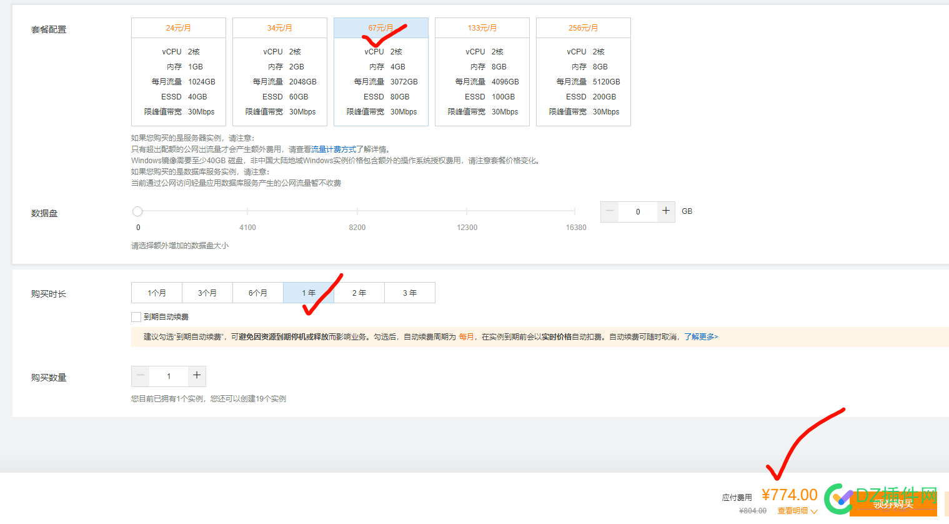This screenshot has width=949, height=524.
Task: Click 每月流量 4096GB in the 133元 plan
Action: 487,82
